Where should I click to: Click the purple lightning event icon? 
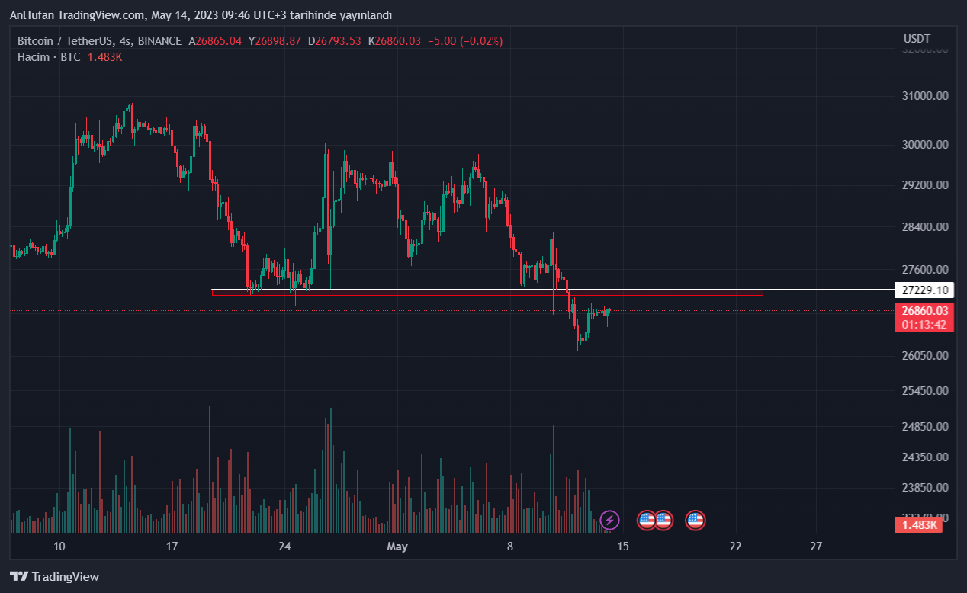pyautogui.click(x=609, y=521)
